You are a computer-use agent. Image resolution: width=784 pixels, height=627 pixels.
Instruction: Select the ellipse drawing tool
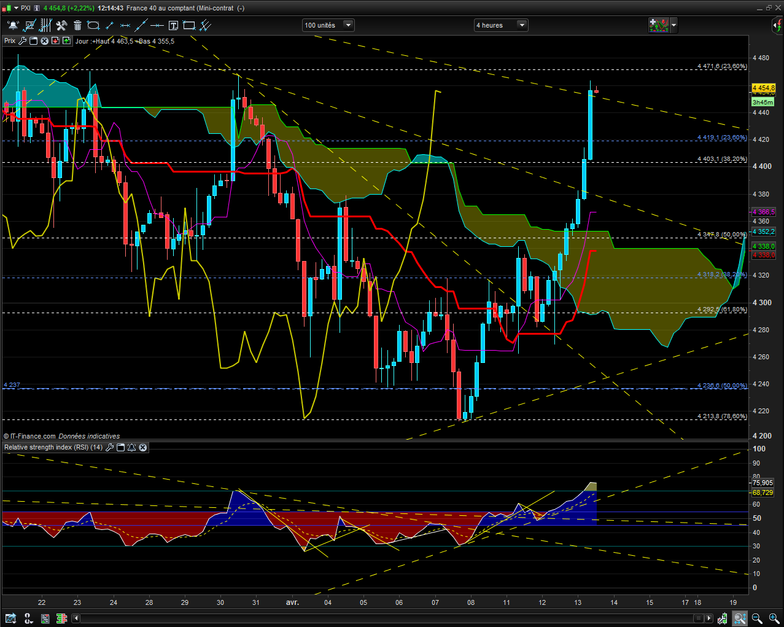[93, 25]
